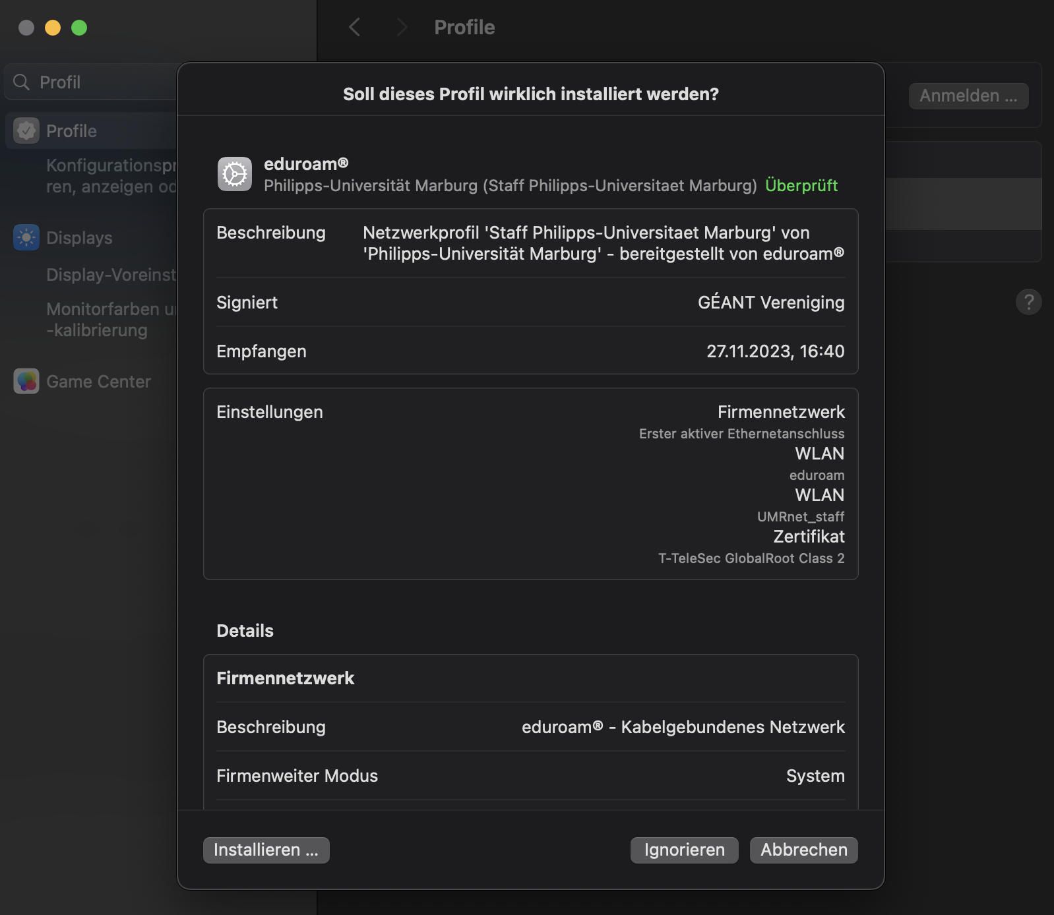Select Profile in the sidebar

(x=92, y=131)
